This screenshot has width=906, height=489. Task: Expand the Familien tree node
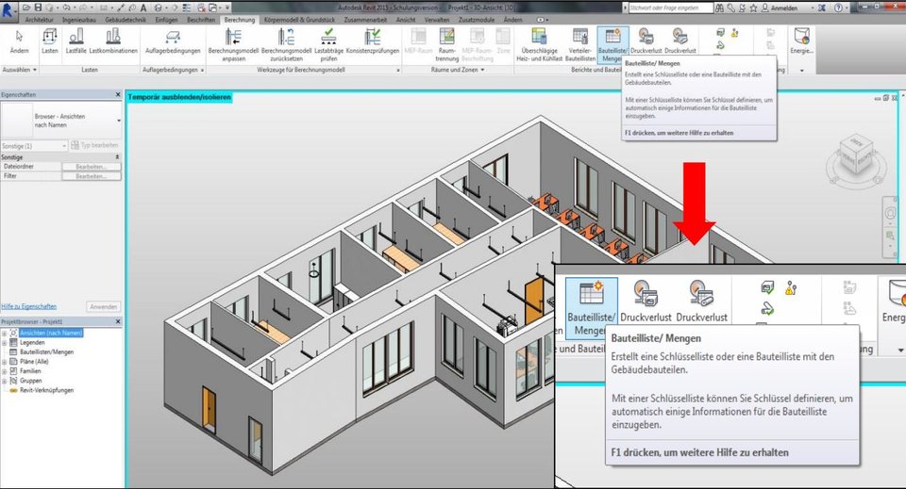coord(4,371)
